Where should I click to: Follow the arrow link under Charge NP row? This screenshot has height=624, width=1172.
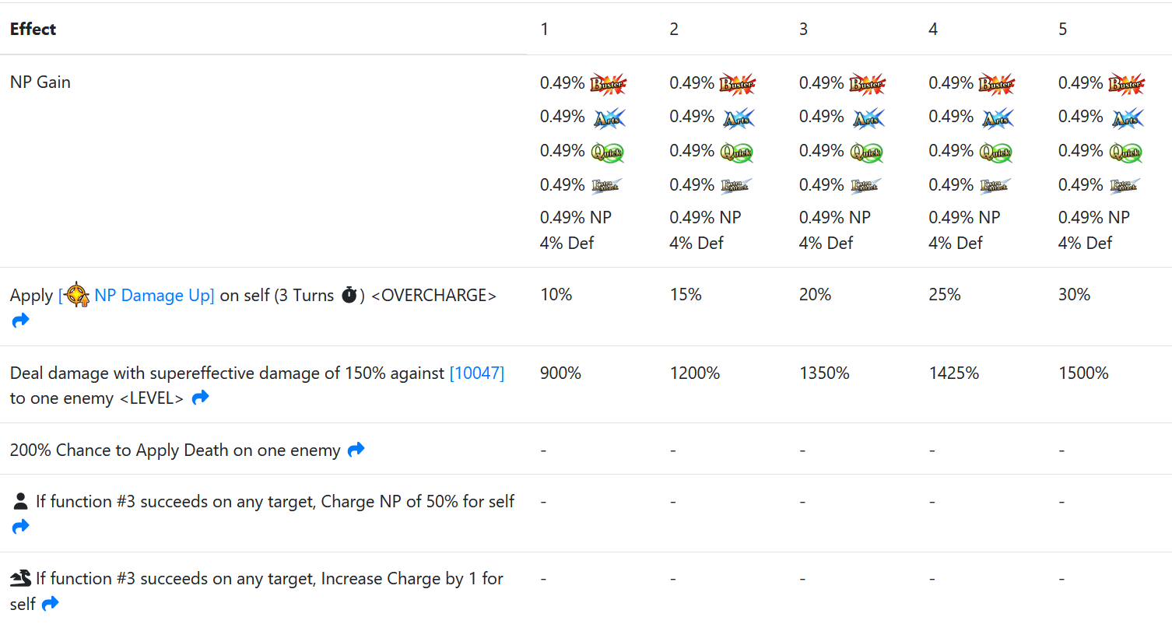(x=20, y=527)
